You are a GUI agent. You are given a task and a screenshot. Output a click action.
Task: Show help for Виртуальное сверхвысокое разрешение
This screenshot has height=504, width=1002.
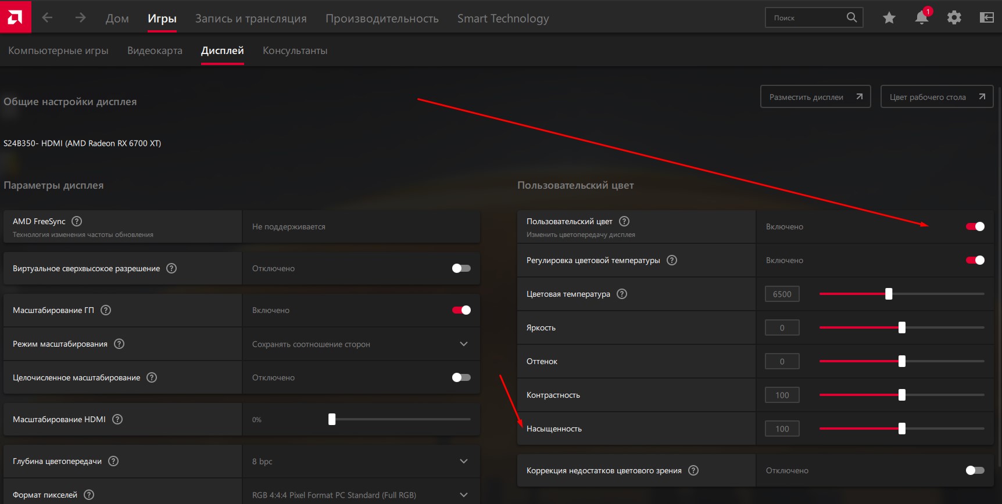tap(171, 268)
